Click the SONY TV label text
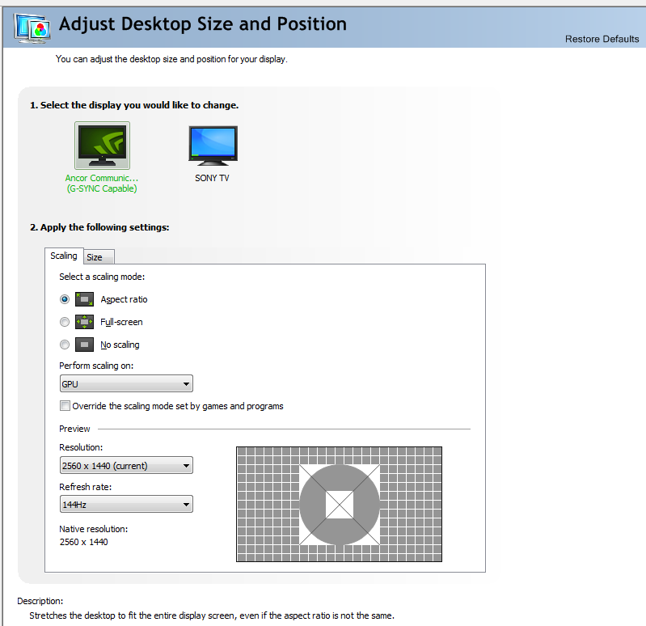 (212, 178)
